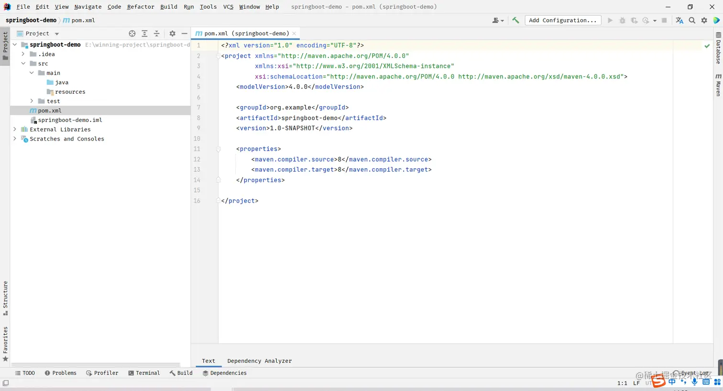This screenshot has height=391, width=723.
Task: Click the Run play icon
Action: pos(610,21)
